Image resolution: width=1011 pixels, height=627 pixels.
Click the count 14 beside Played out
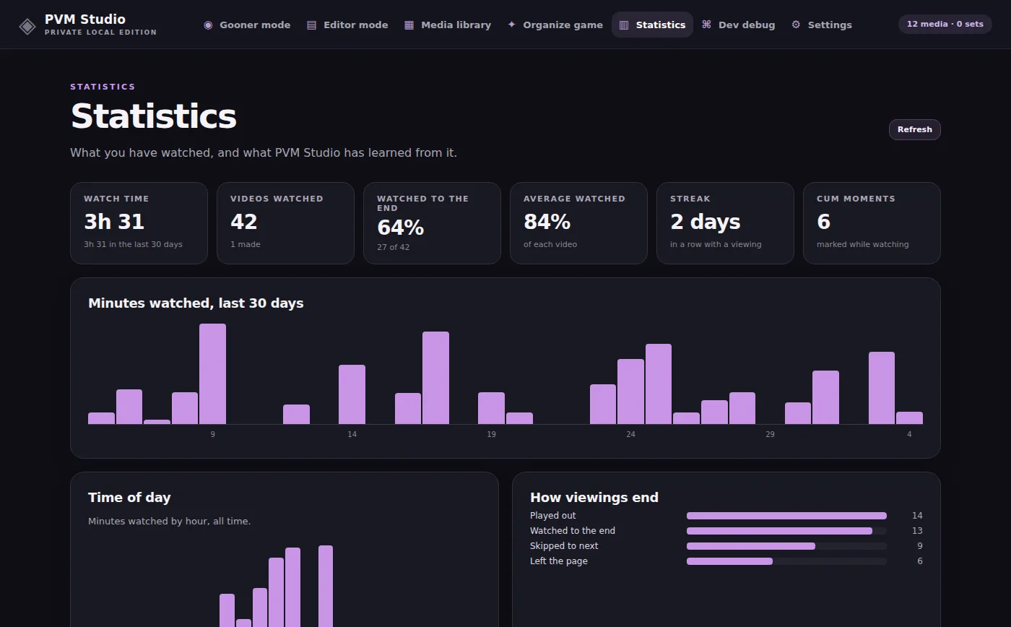point(917,516)
